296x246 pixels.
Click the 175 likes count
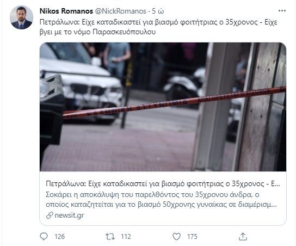[192, 237]
